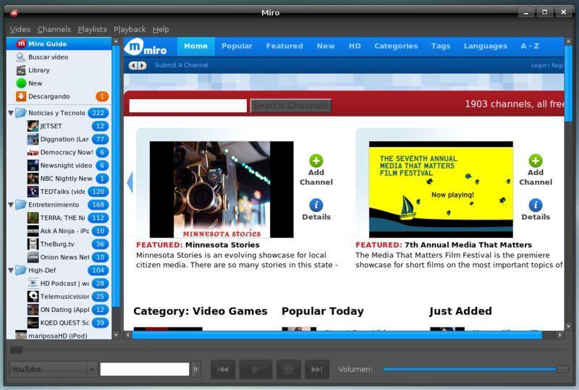The width and height of the screenshot is (579, 390).
Task: Click previous featured channel arrow
Action: (x=130, y=182)
